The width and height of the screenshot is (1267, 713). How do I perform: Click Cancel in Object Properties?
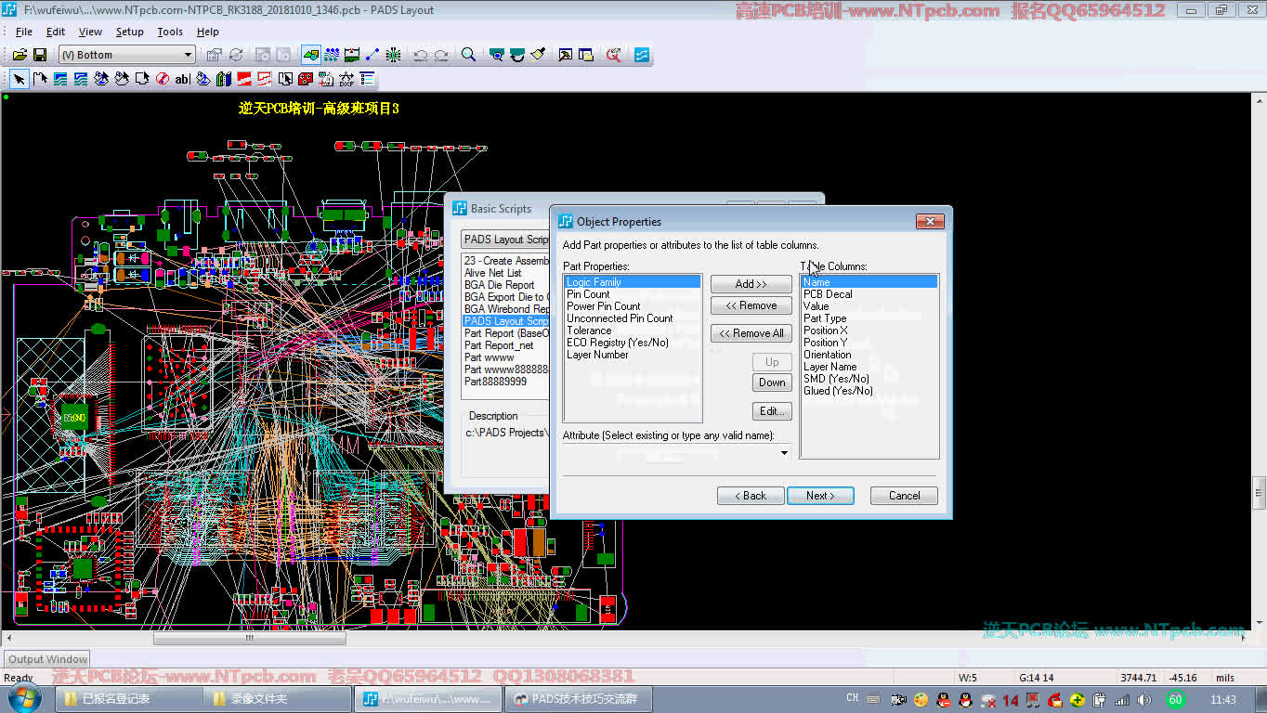point(904,496)
